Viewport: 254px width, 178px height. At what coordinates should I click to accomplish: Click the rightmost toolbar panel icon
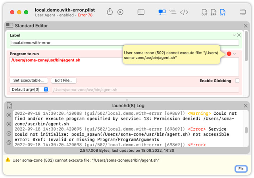point(242,12)
